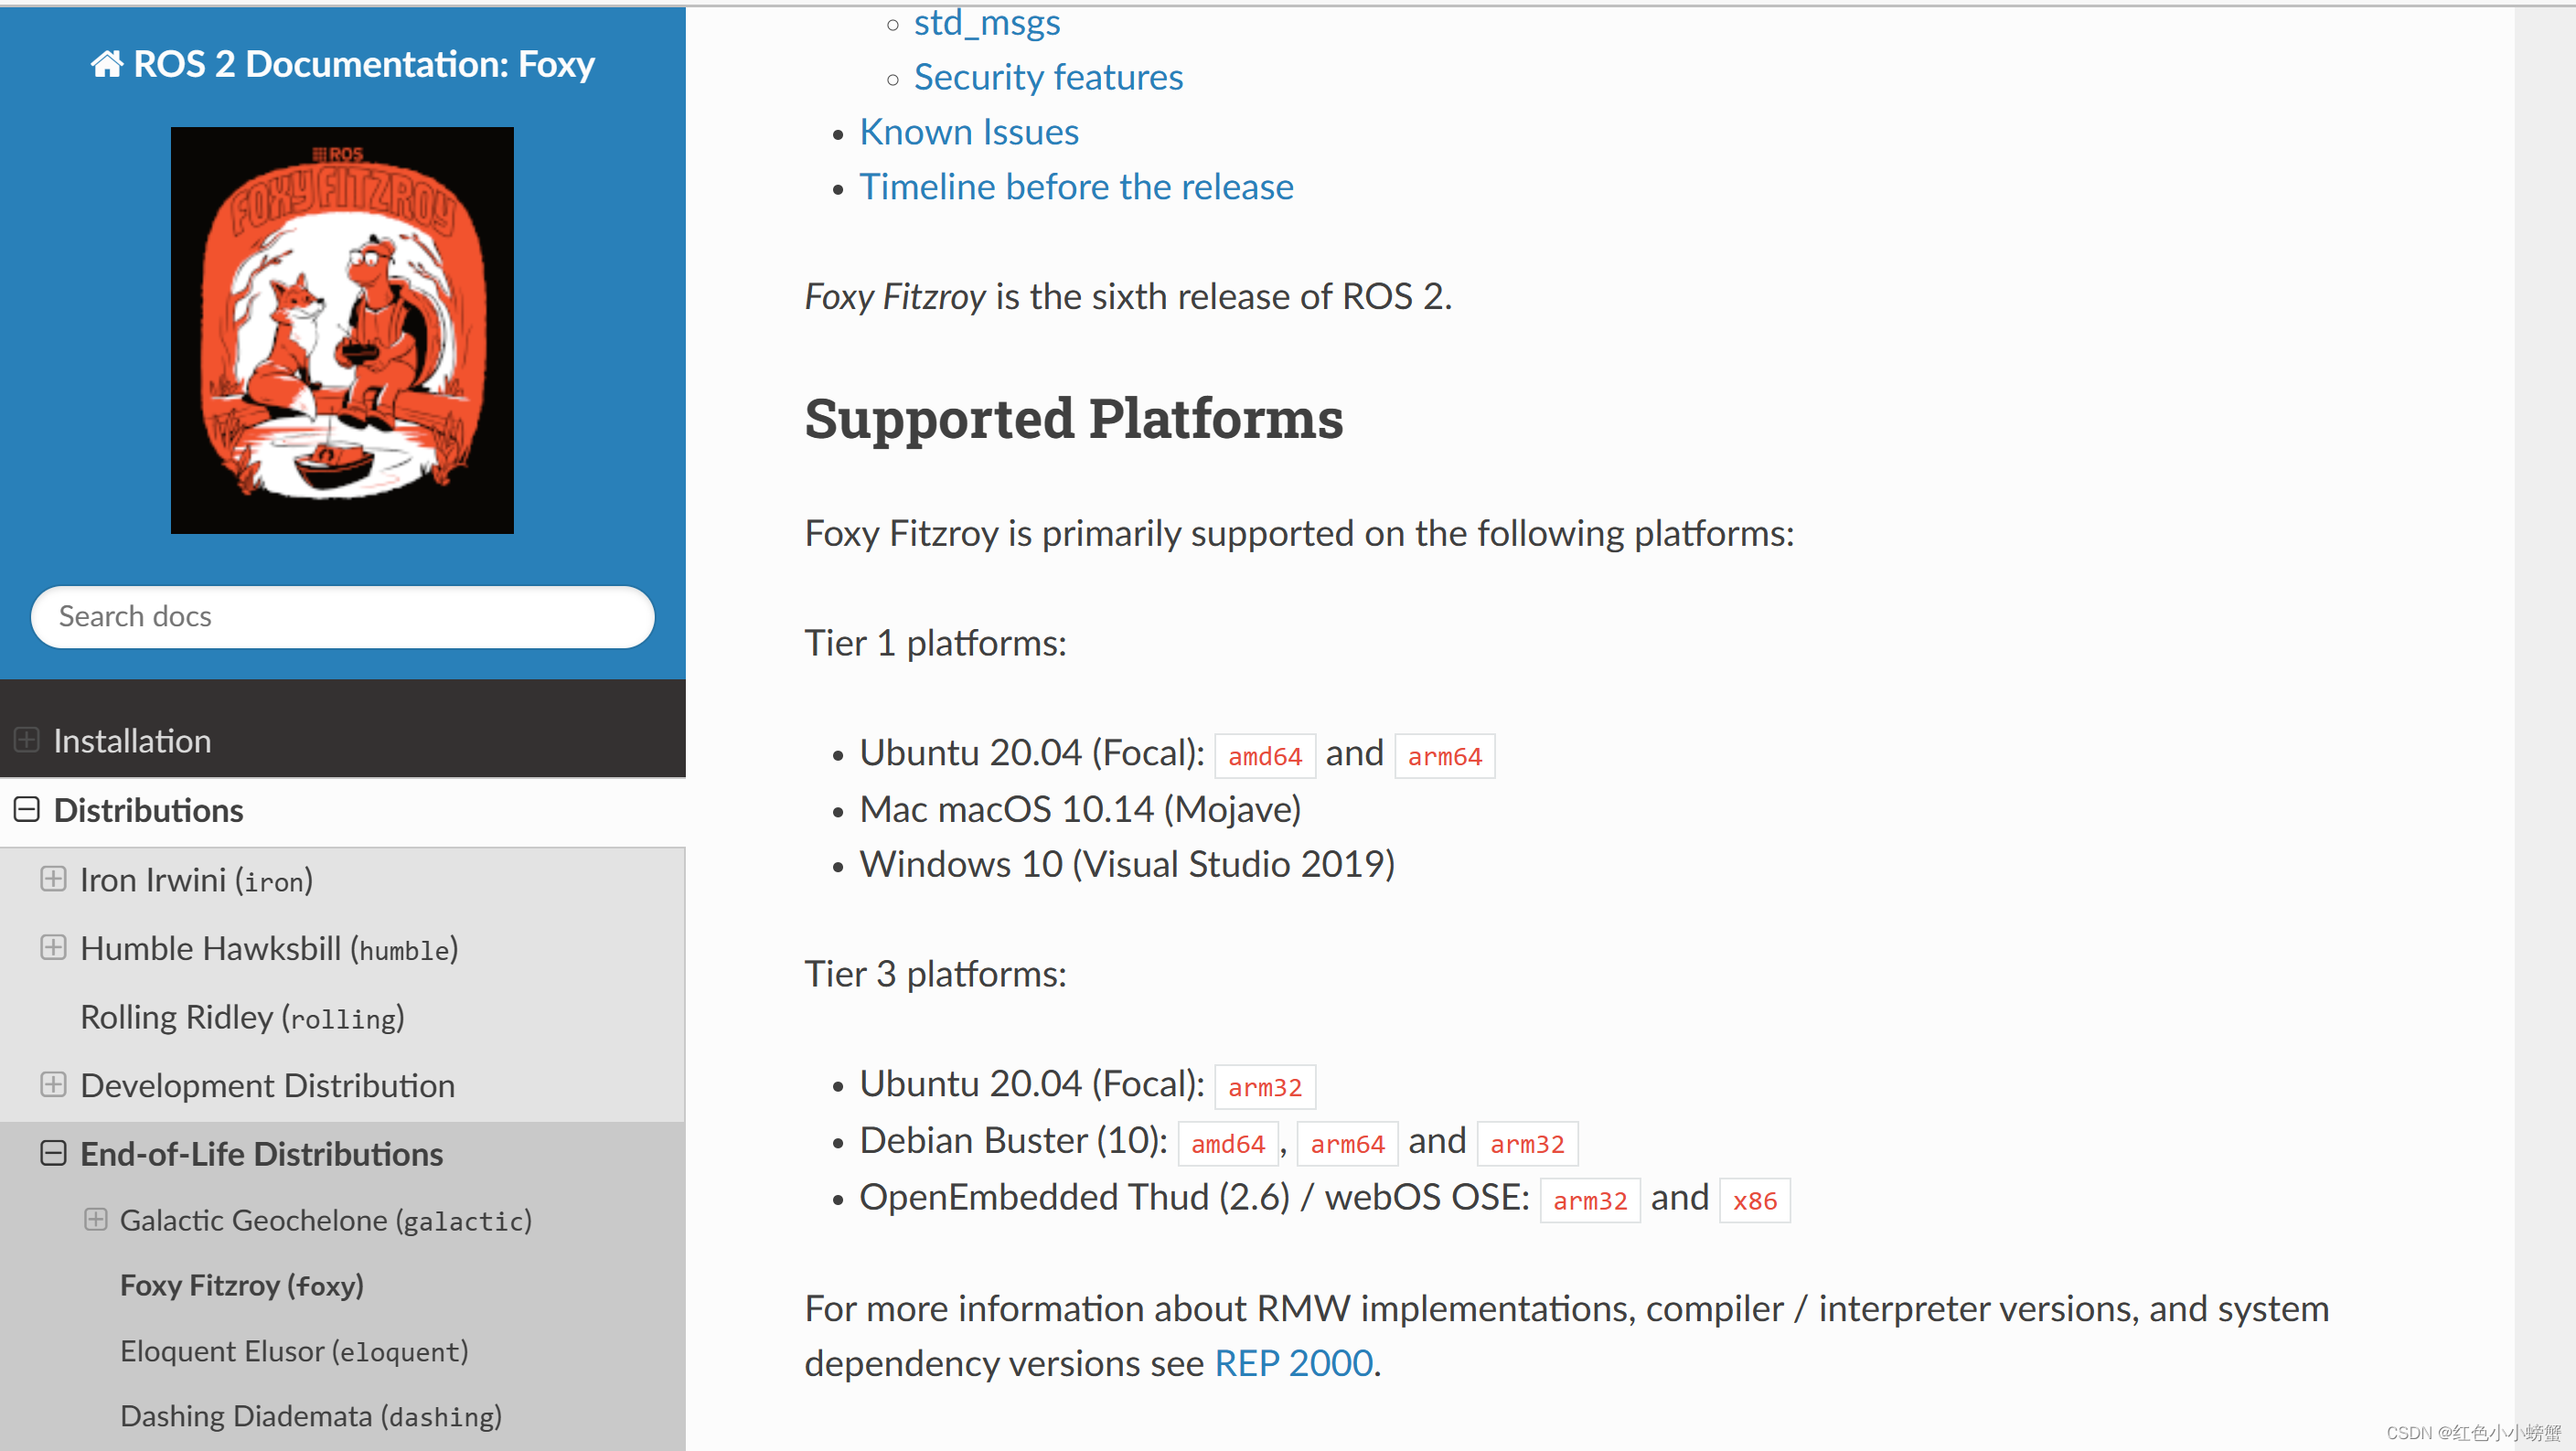The width and height of the screenshot is (2576, 1451).
Task: Expand Humble Hawksbill plus icon
Action: 53,947
